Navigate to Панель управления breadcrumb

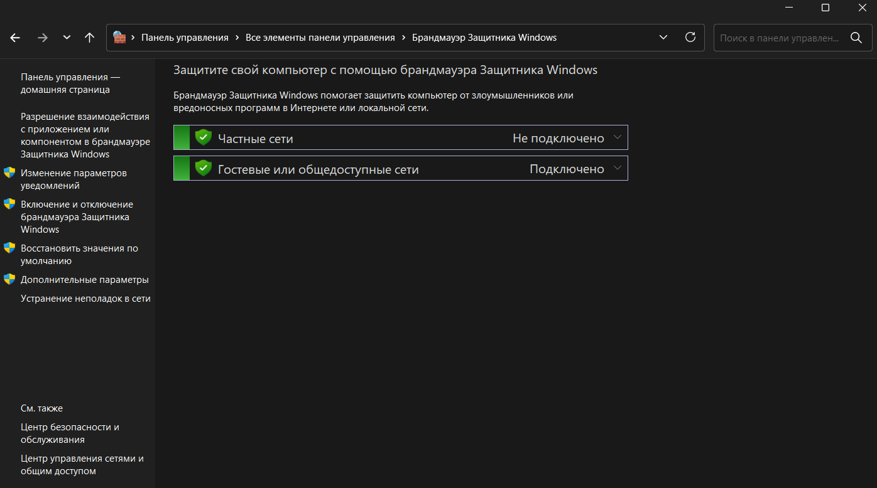pyautogui.click(x=185, y=38)
